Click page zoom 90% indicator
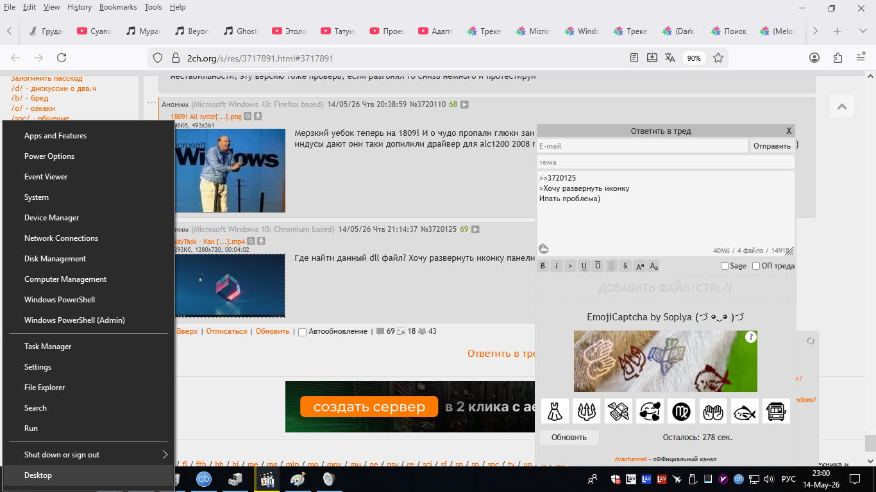The image size is (876, 492). (x=694, y=58)
